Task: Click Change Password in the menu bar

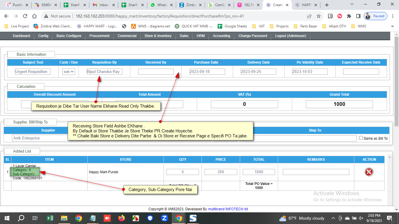Action: 253,36
